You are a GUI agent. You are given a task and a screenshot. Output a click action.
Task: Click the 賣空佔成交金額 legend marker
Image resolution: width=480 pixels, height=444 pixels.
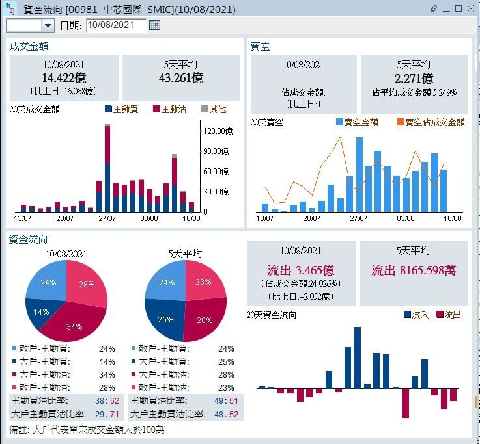coord(401,122)
